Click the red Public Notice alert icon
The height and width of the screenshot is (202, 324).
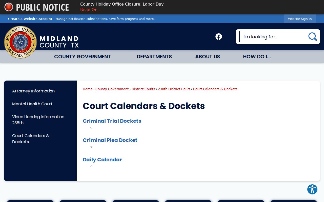pyautogui.click(x=9, y=7)
